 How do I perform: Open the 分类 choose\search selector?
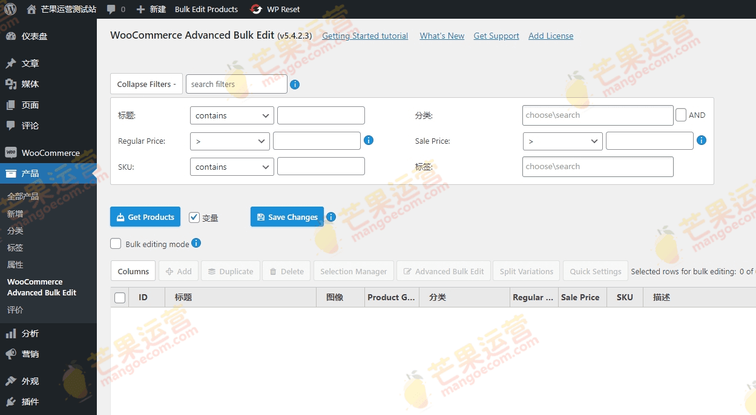click(x=598, y=115)
